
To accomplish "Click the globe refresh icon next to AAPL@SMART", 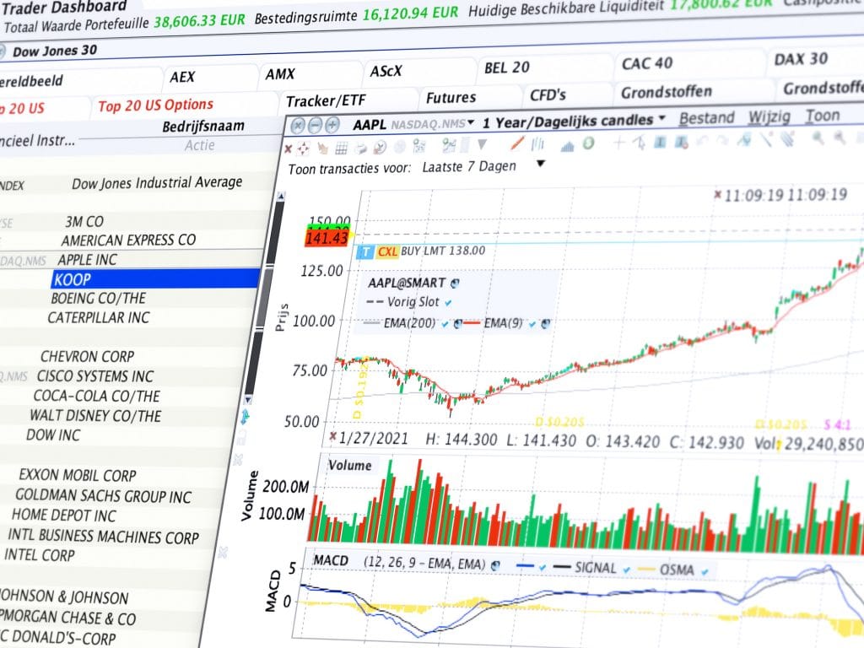I will (x=455, y=283).
